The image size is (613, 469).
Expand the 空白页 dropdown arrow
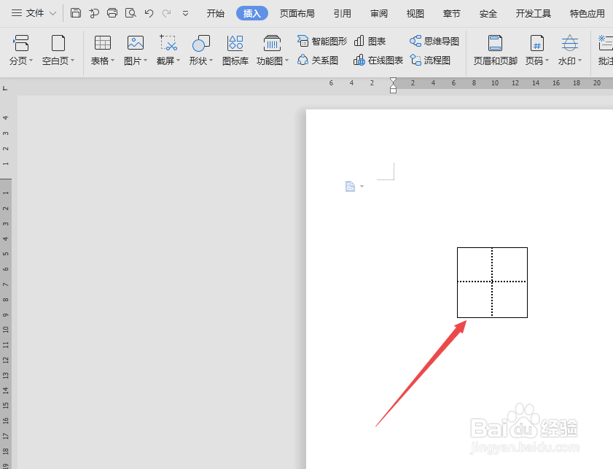coord(72,61)
